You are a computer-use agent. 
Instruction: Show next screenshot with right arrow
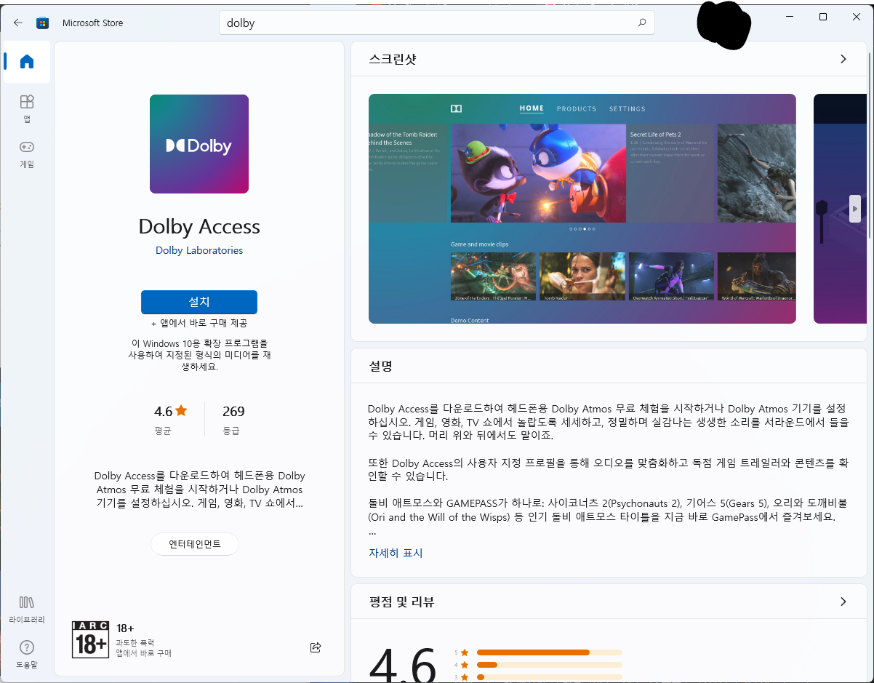(855, 209)
